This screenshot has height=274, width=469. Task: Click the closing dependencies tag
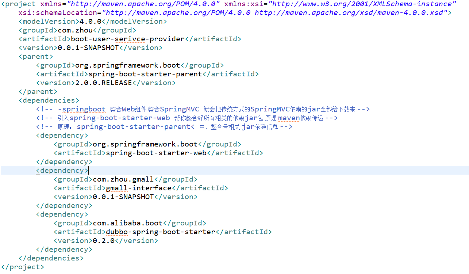(51, 258)
